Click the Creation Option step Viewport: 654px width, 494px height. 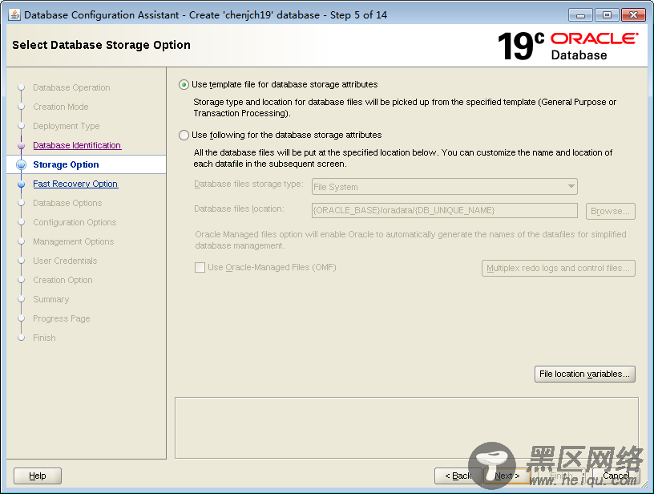pos(63,280)
